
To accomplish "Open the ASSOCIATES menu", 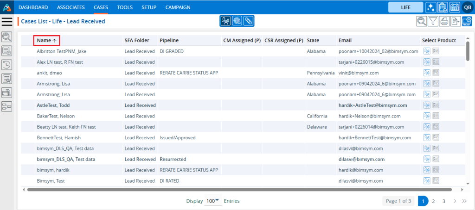I will (71, 7).
